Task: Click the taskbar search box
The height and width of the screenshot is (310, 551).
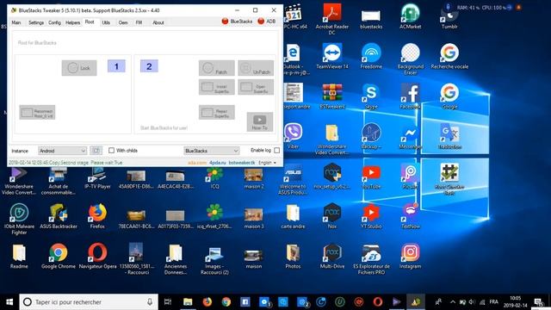Action: click(x=89, y=302)
